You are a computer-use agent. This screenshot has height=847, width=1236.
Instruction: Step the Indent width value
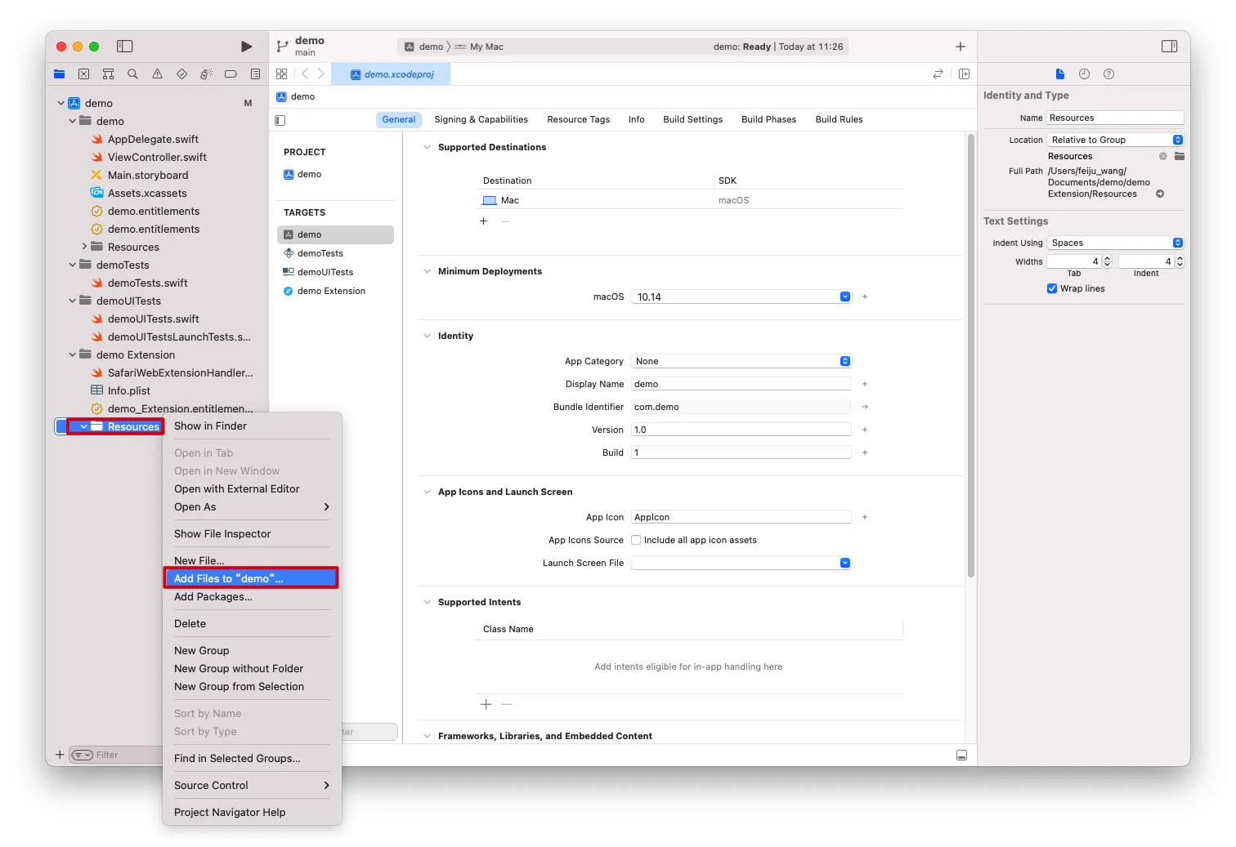pyautogui.click(x=1180, y=261)
